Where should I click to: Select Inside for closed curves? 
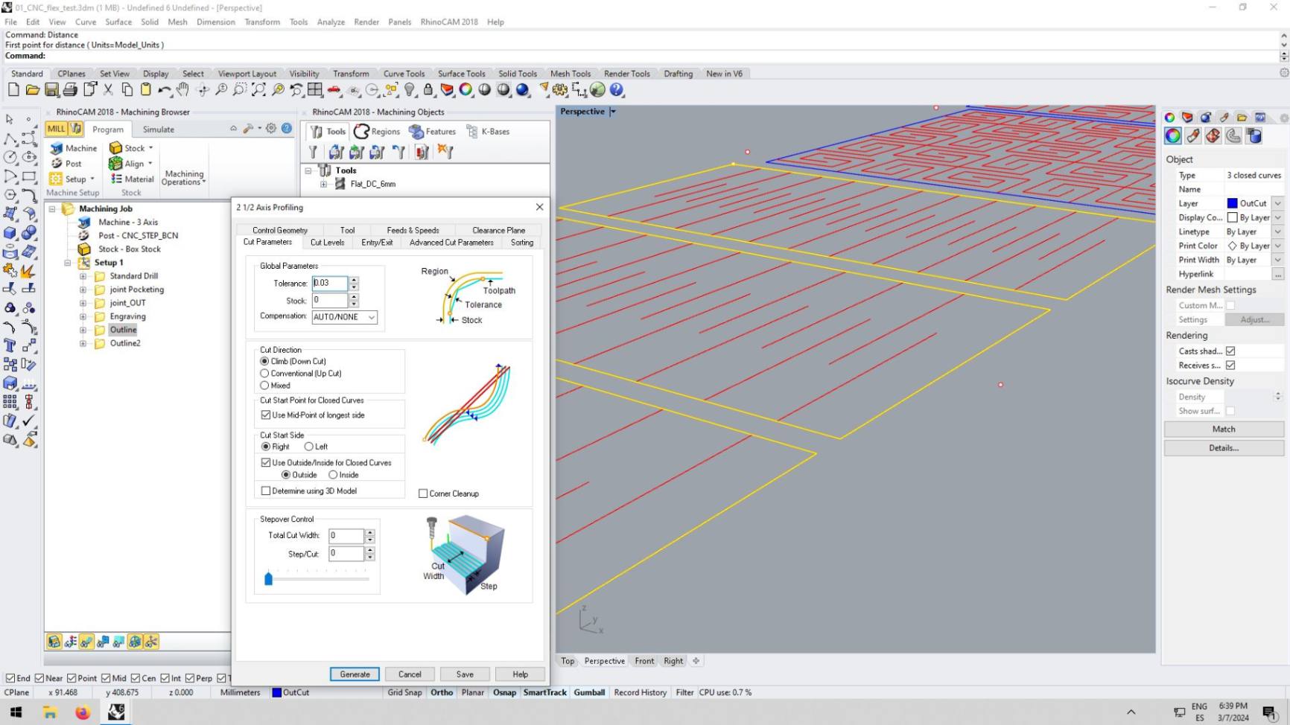333,475
